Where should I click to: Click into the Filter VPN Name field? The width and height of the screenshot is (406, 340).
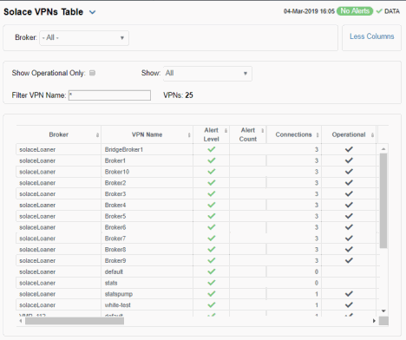(109, 95)
